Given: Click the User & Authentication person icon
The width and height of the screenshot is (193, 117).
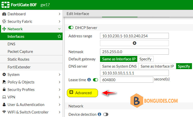Looking at the screenshot, I should pos(4,105).
